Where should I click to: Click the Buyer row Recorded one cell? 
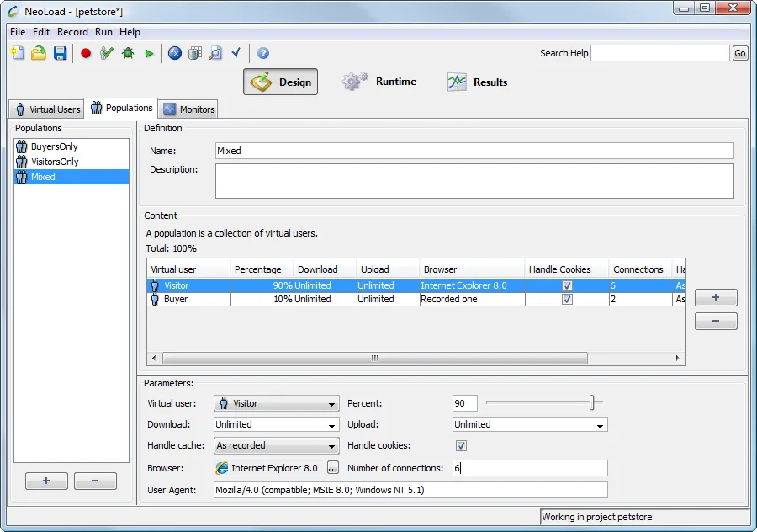click(x=472, y=299)
